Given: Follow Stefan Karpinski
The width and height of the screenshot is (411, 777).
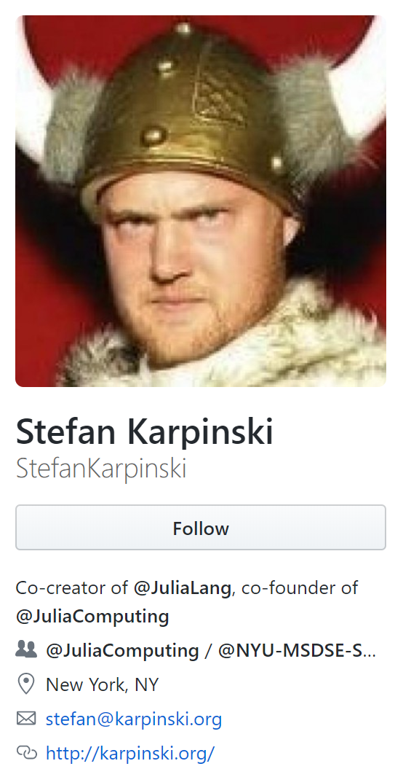Looking at the screenshot, I should pyautogui.click(x=201, y=528).
